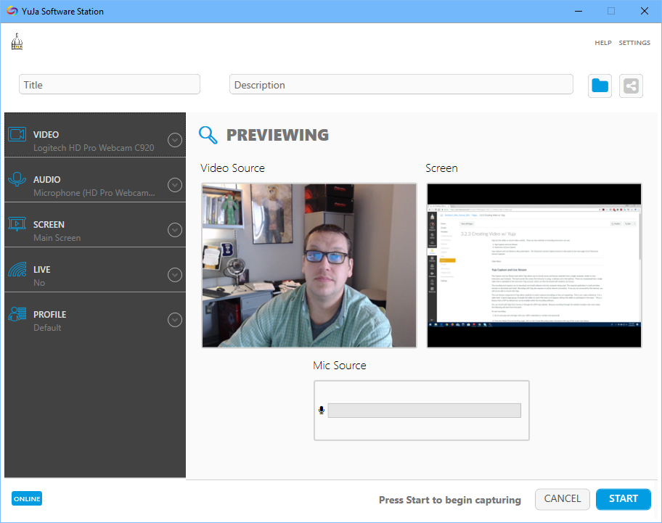
Task: Click the 'Mic Source' label
Action: [x=340, y=366]
